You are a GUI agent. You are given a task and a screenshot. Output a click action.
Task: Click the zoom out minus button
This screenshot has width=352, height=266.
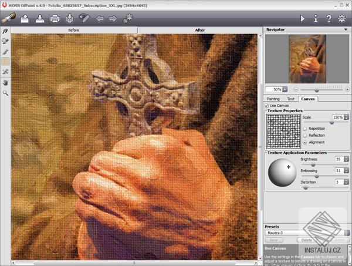pos(296,89)
